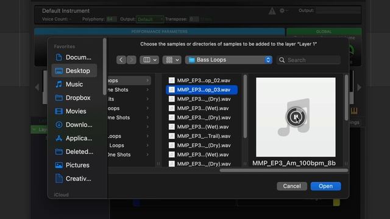
Task: Select Desktop in the sidebar
Action: (74, 71)
